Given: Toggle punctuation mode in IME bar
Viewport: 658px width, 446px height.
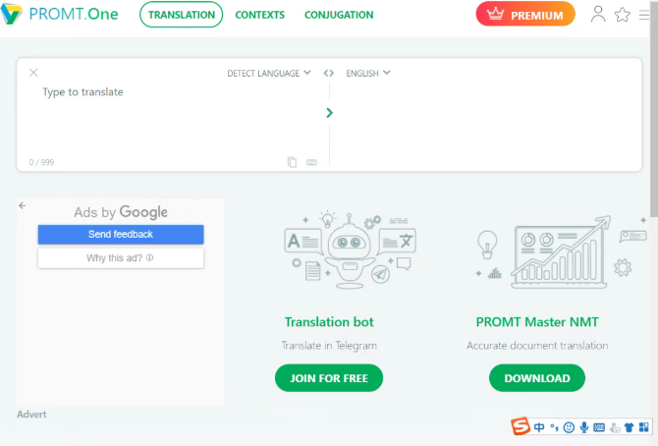Looking at the screenshot, I should tap(554, 427).
